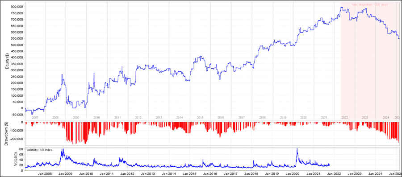
Task: Click the 550,000 equity axis value
Action: point(17,38)
